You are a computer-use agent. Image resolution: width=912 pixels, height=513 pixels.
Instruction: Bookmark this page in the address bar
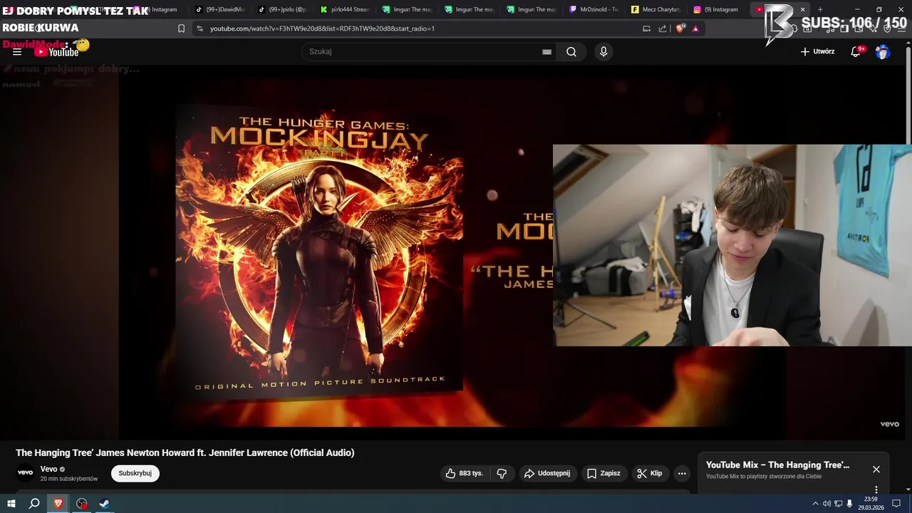181,28
